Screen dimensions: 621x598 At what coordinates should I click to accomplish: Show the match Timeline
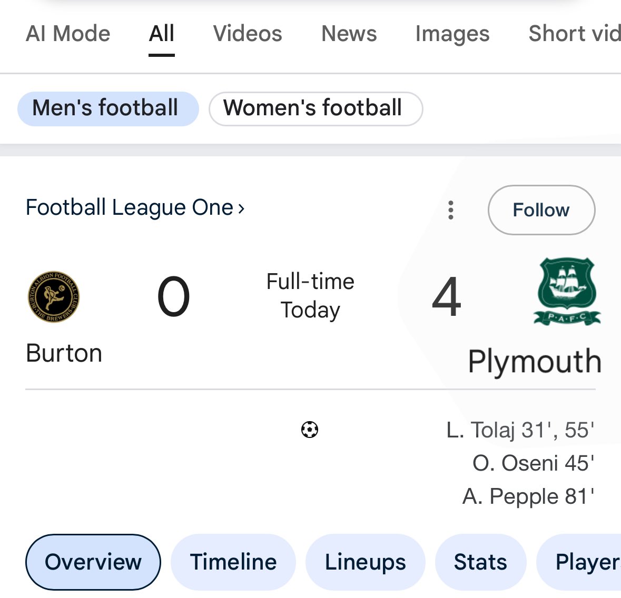(233, 562)
